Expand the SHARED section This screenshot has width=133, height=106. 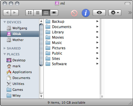click(x=5, y=48)
